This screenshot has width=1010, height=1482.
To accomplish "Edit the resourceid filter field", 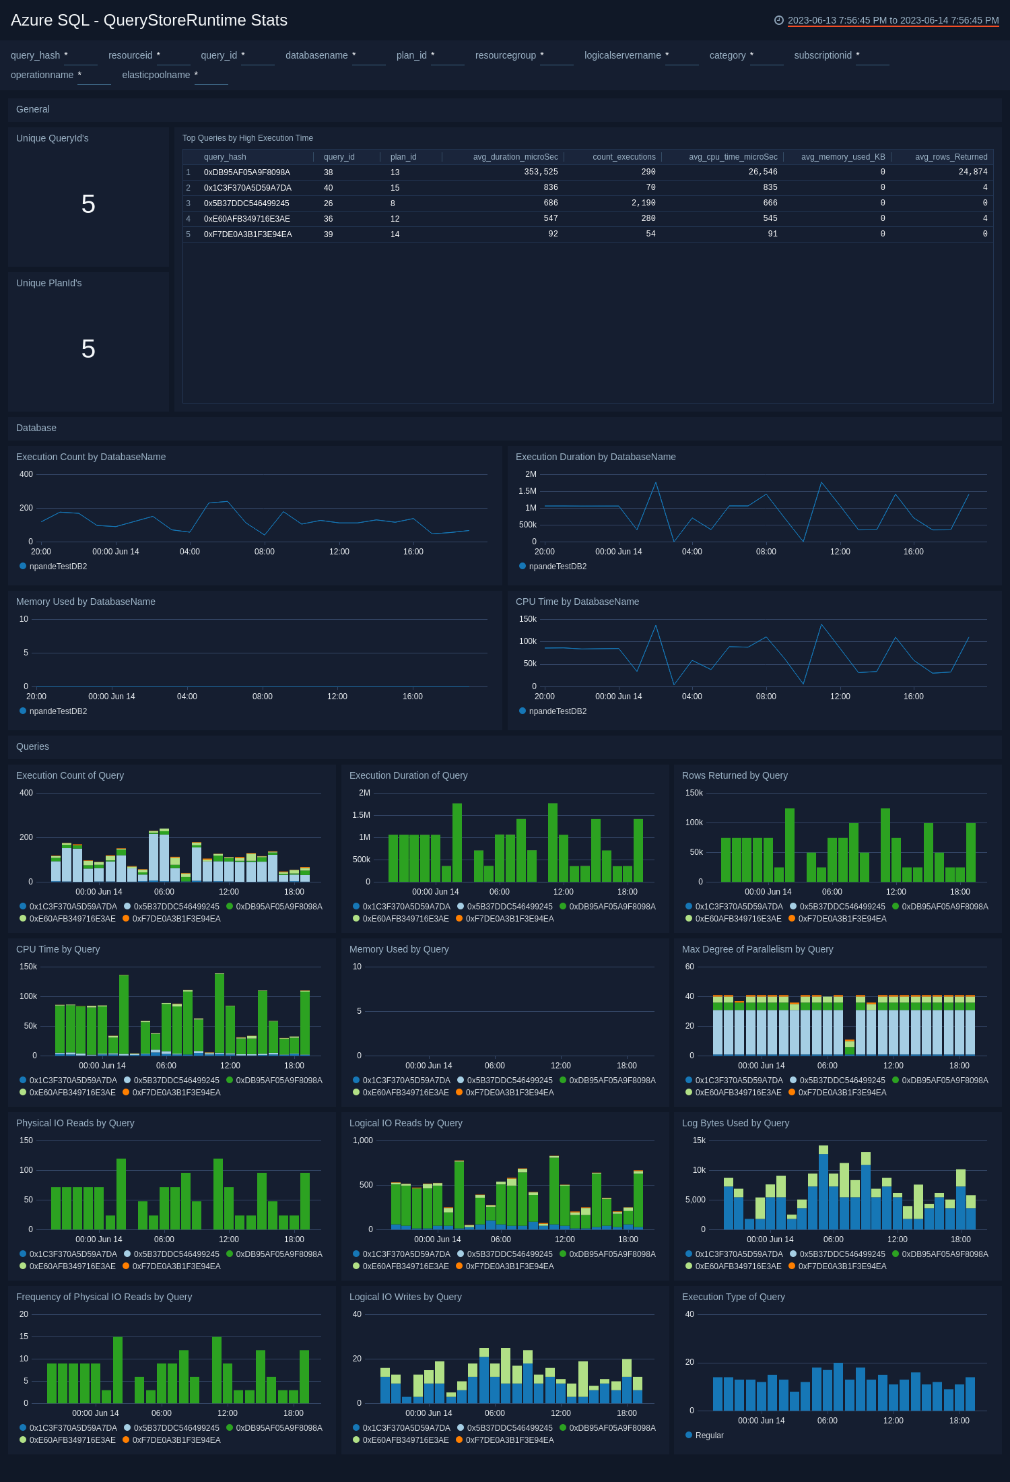I will (x=174, y=56).
